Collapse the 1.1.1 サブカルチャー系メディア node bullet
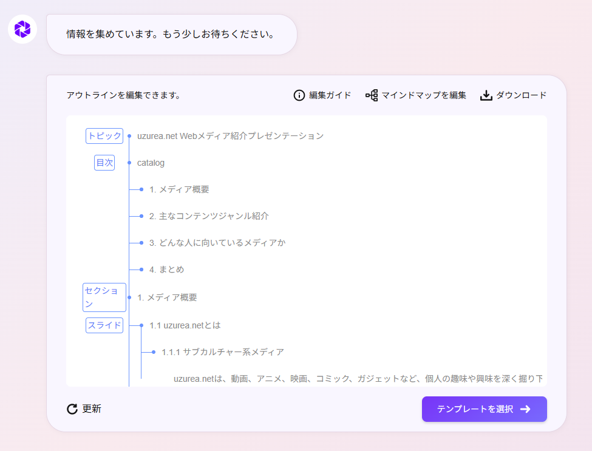The width and height of the screenshot is (592, 451). [x=154, y=352]
